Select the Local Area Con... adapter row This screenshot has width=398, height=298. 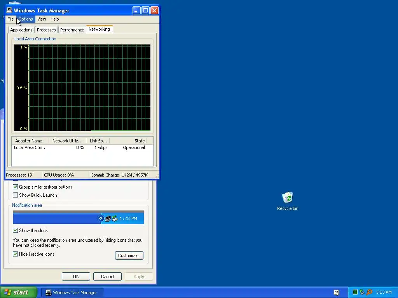(82, 147)
